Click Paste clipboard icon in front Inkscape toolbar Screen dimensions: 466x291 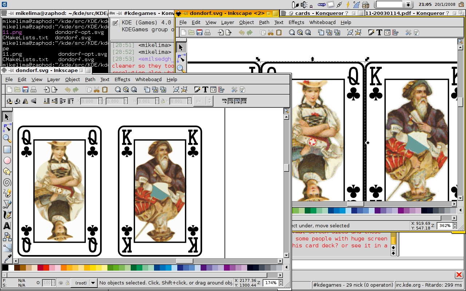click(105, 89)
